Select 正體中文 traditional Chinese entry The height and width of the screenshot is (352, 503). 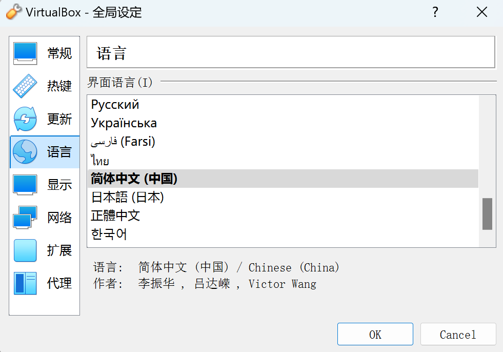pos(283,216)
